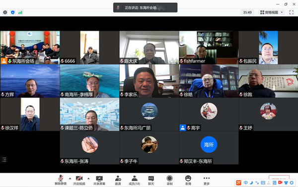The height and width of the screenshot is (187, 298).
Task: Turn on camera with 开启视频
Action: click(79, 180)
